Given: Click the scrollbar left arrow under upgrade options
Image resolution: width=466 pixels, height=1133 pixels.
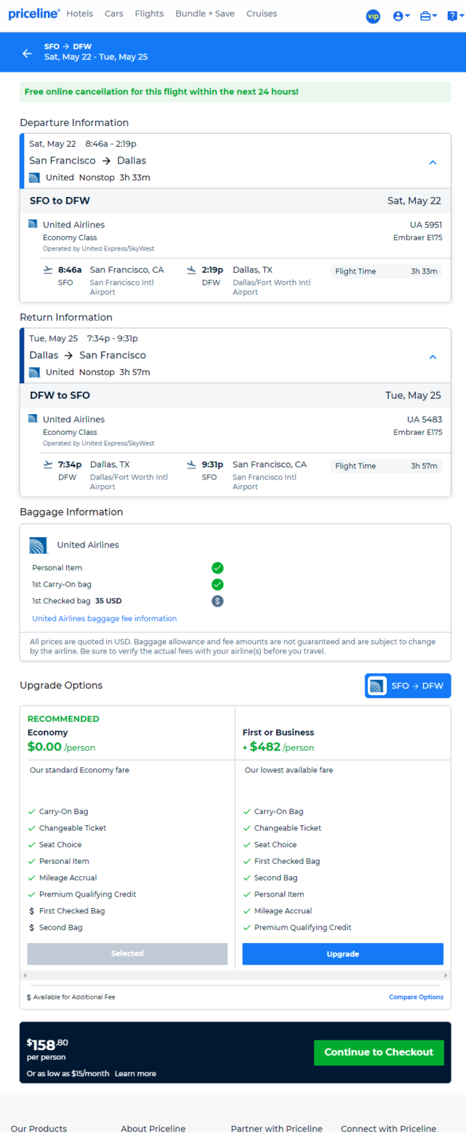Looking at the screenshot, I should (24, 976).
